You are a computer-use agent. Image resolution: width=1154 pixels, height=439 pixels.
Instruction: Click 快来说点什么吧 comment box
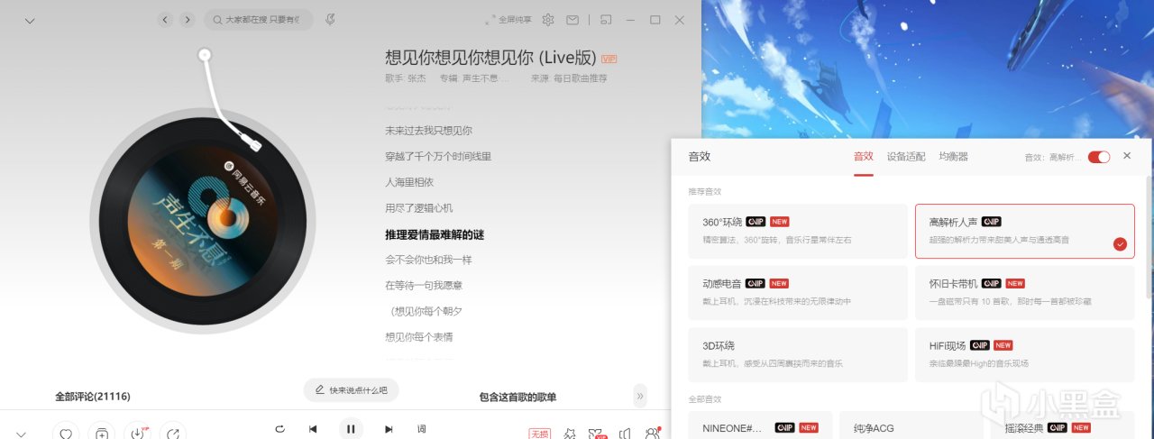point(351,390)
